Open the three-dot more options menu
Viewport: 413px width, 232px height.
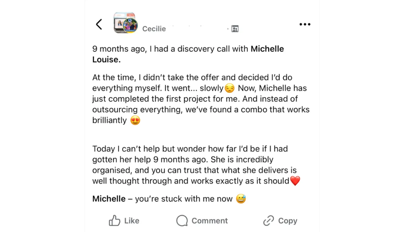coord(305,24)
